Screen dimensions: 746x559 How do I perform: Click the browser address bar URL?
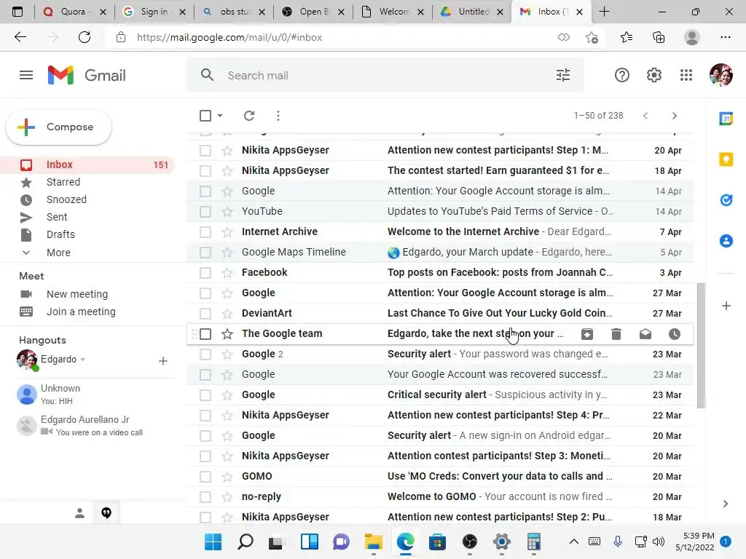229,37
